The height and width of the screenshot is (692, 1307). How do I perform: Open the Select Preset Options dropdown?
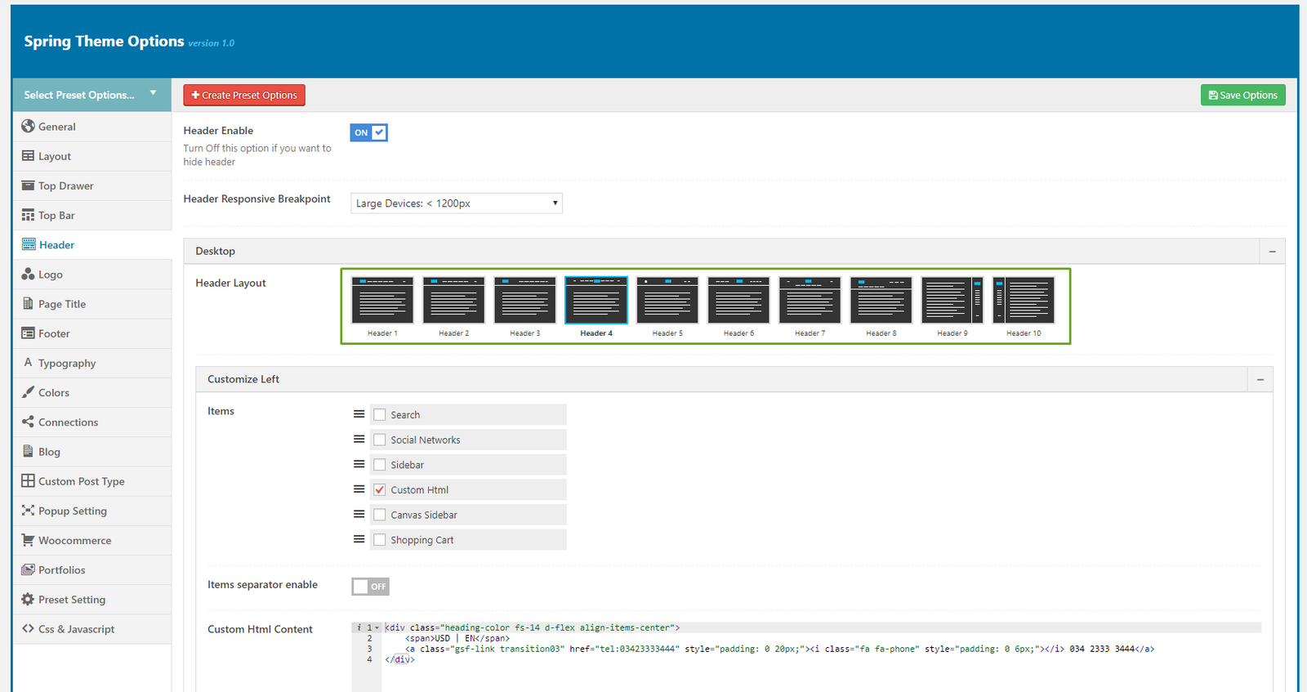pos(91,95)
